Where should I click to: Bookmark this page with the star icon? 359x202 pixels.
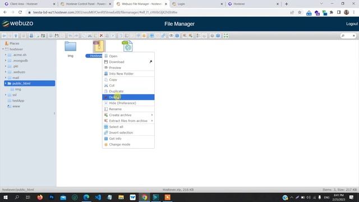click(300, 12)
